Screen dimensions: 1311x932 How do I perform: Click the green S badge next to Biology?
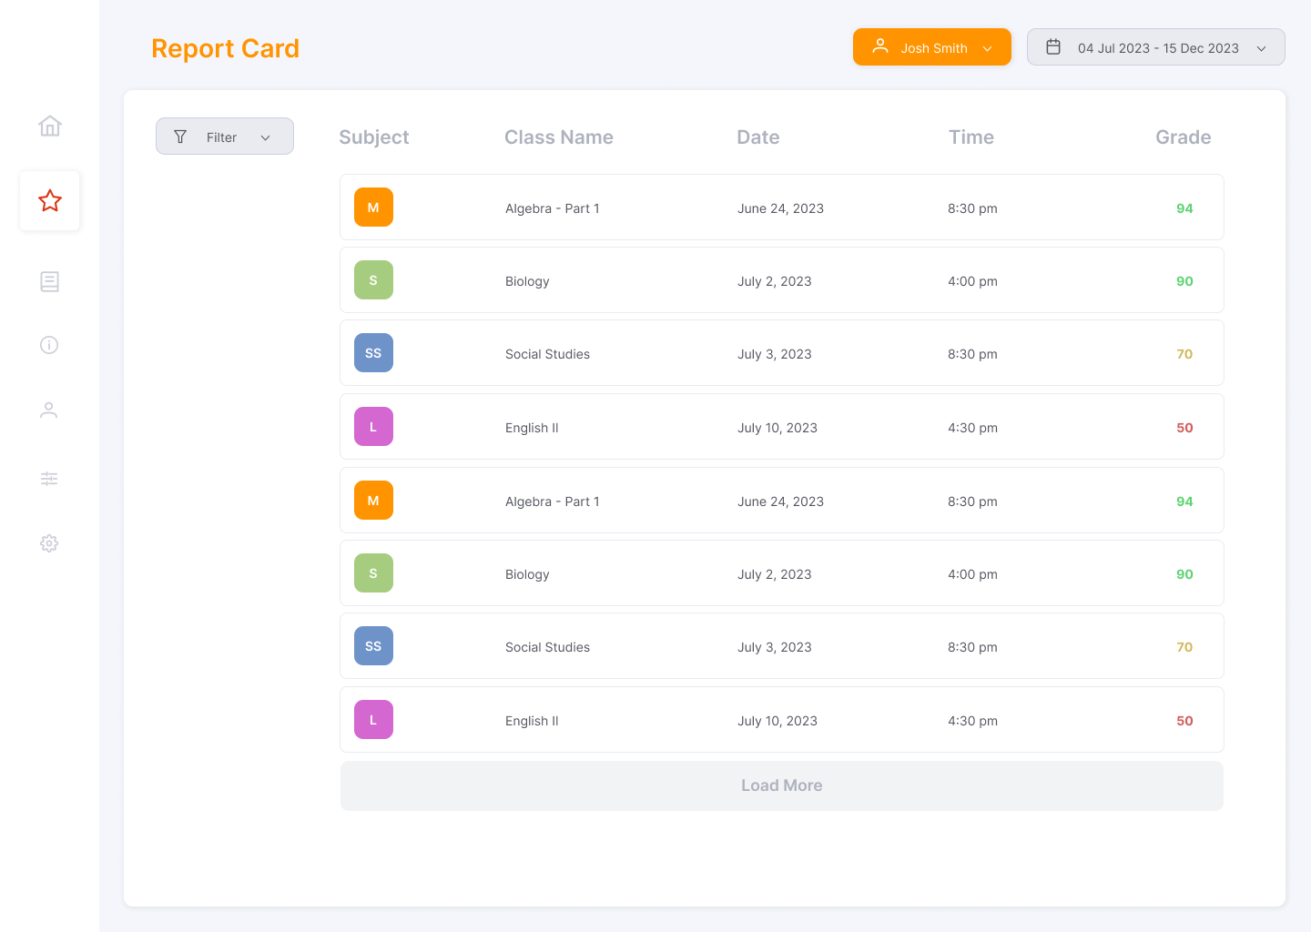coord(373,279)
